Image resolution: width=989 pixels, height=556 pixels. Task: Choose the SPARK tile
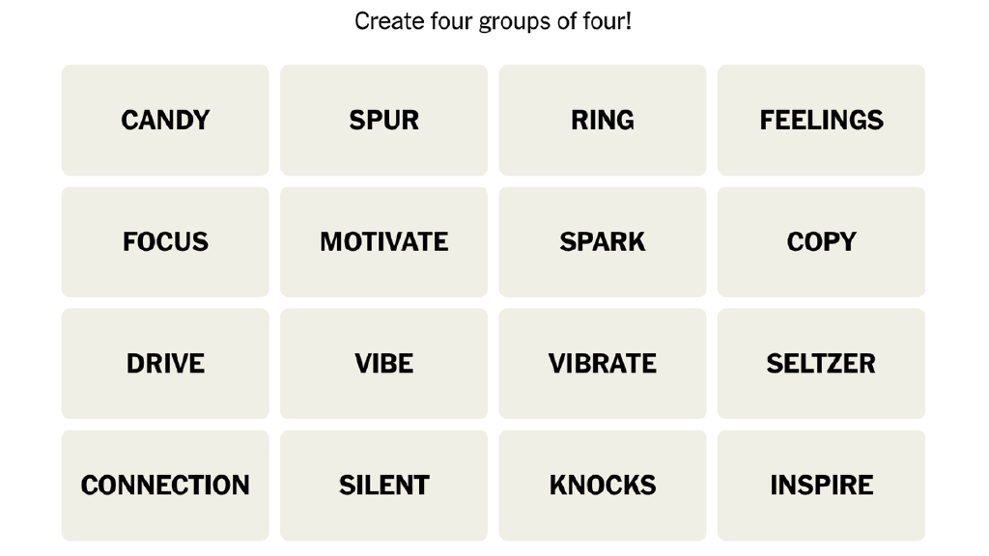tap(603, 241)
